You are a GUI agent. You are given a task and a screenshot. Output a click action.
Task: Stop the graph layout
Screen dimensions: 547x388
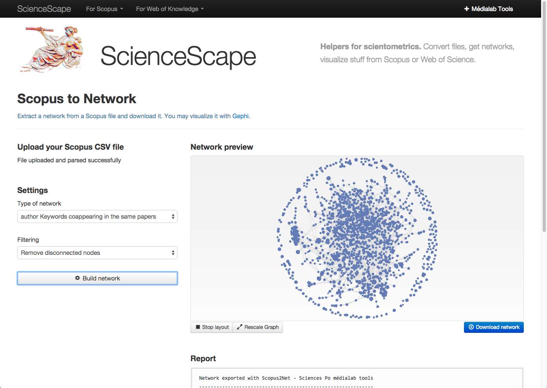pos(212,327)
